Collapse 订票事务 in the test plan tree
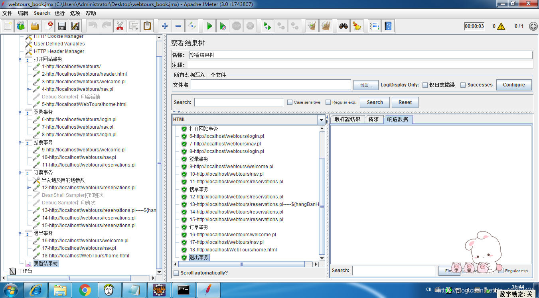Screen dimensions: 539x298 point(20,173)
